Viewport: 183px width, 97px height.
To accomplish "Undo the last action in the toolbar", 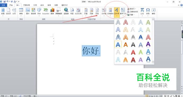I will 7,2.
